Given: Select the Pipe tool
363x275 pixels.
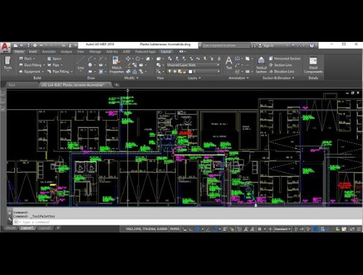Looking at the screenshot, I should [x=53, y=65].
